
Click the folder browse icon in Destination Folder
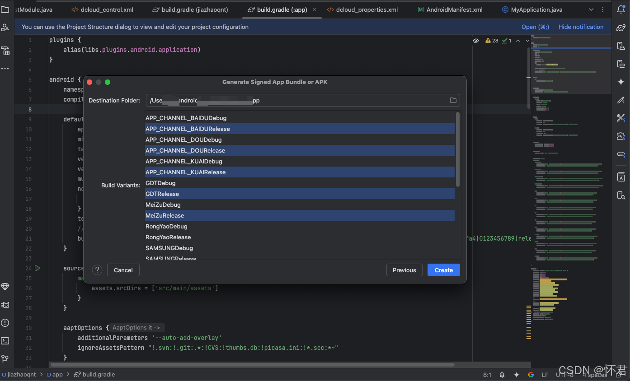click(453, 100)
